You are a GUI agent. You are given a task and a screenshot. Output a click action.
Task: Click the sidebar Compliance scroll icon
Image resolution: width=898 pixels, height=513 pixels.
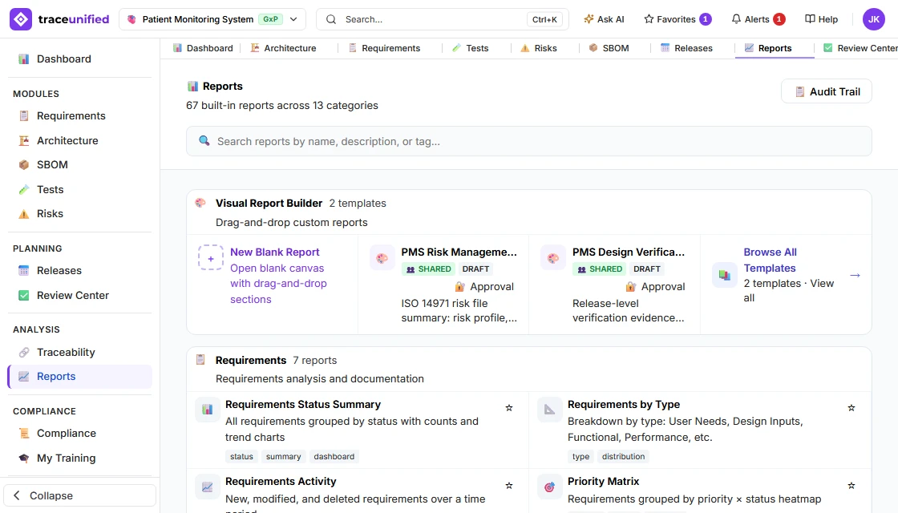point(23,434)
